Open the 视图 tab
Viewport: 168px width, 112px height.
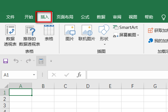(x=133, y=17)
